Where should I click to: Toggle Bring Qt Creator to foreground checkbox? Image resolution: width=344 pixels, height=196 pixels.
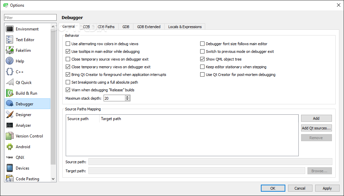(68, 74)
